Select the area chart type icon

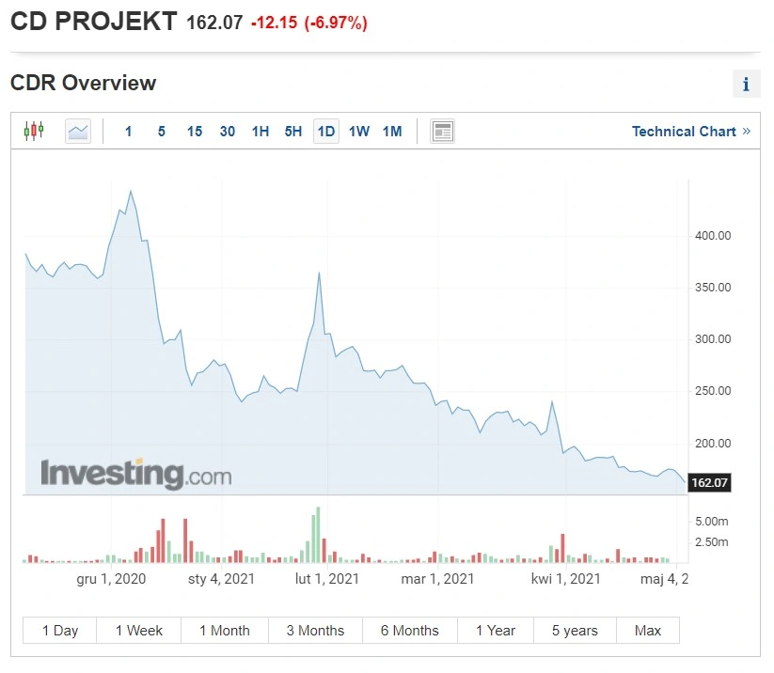[x=78, y=132]
